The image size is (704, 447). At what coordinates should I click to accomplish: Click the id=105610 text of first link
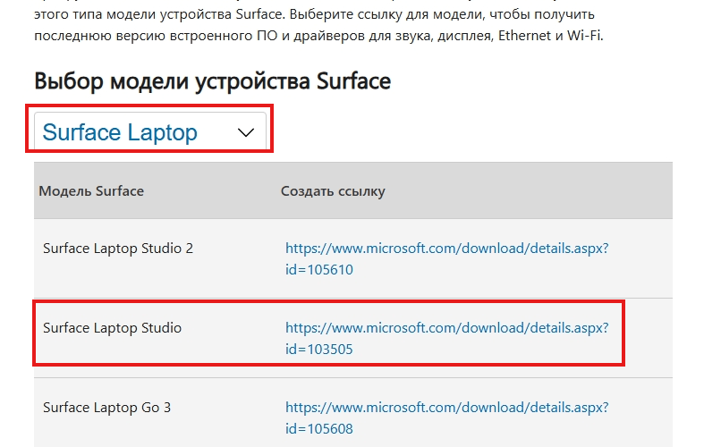[319, 269]
